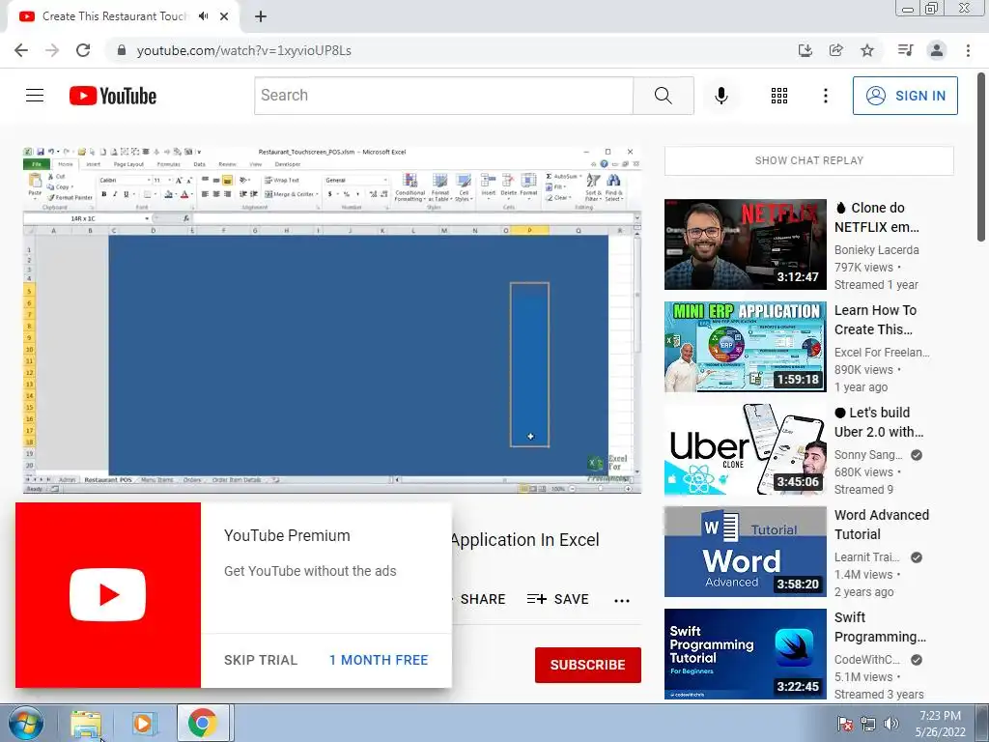Screen dimensions: 989x742
Task: Click SKIP TRIAL in the Premium popup
Action: [x=261, y=660]
